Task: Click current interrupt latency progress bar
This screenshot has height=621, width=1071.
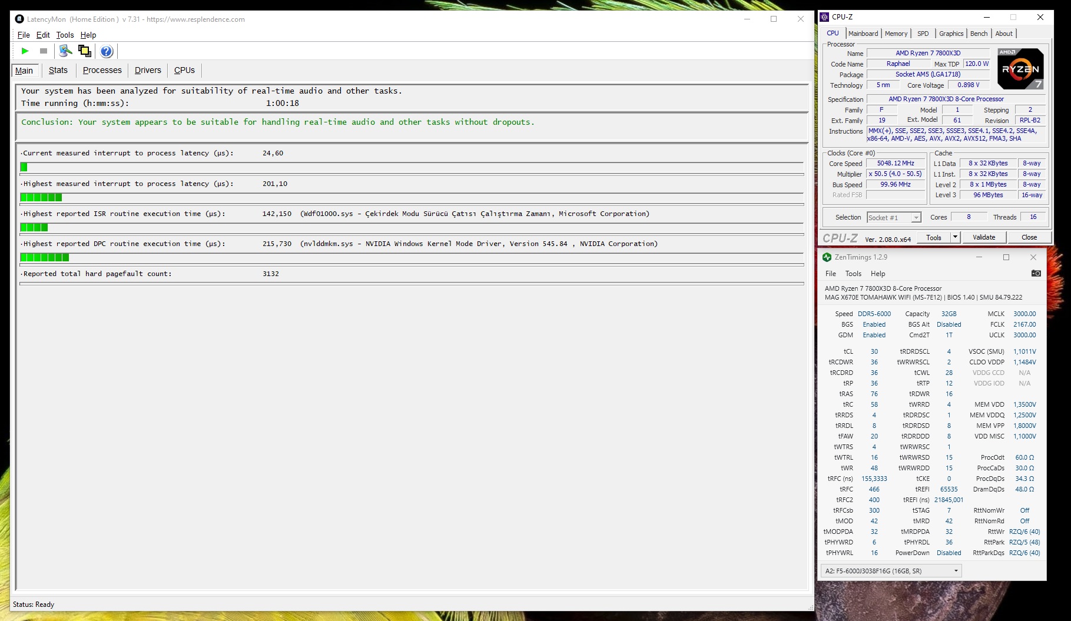Action: (x=412, y=167)
